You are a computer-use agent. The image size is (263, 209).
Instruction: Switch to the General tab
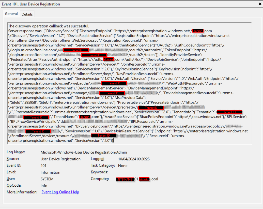point(11,14)
